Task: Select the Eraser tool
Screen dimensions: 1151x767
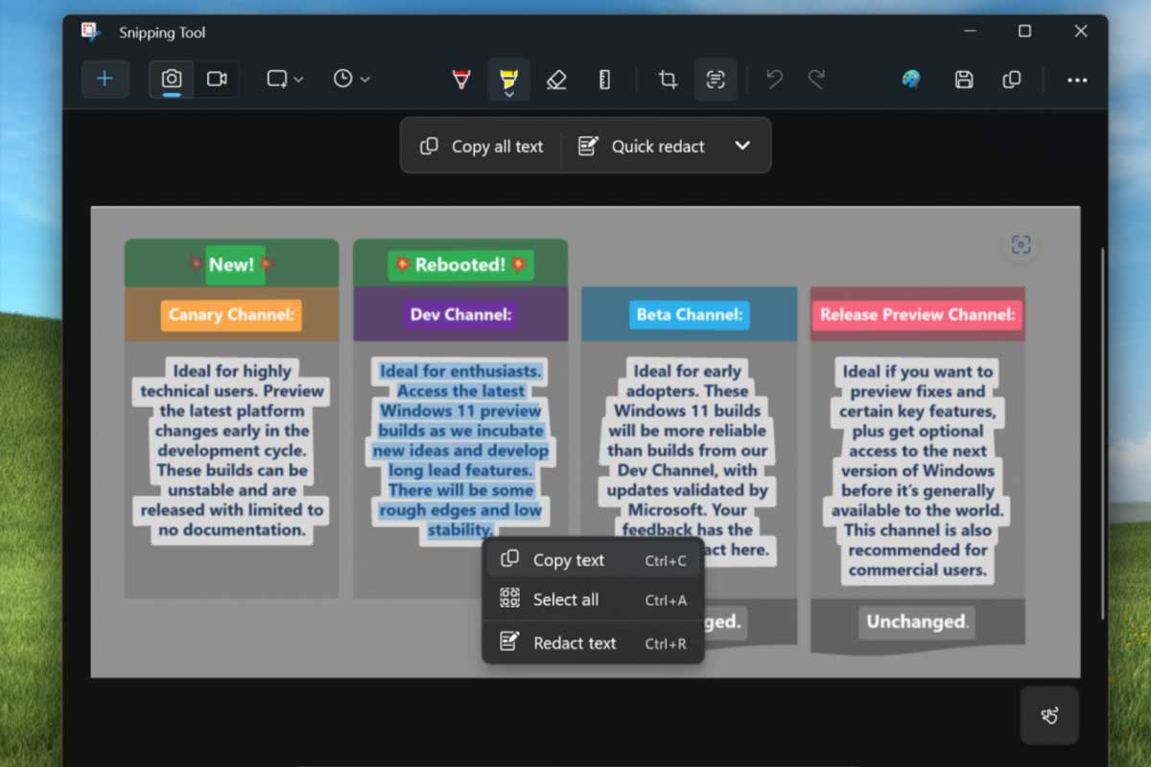Action: [556, 80]
